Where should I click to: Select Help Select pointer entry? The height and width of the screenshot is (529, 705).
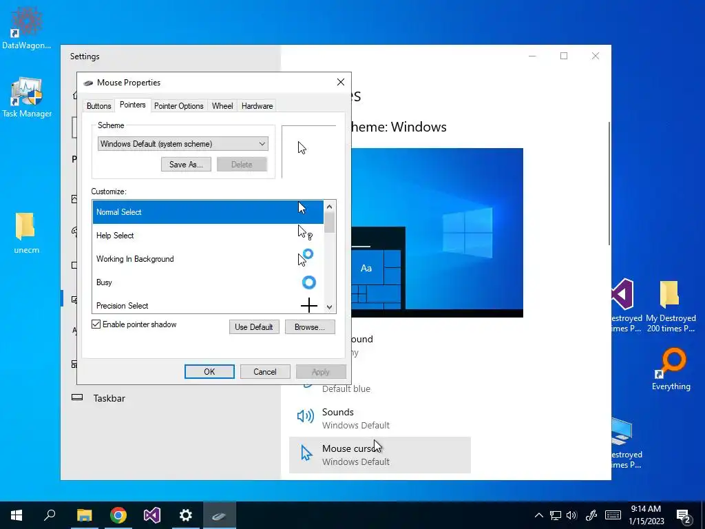pyautogui.click(x=208, y=236)
